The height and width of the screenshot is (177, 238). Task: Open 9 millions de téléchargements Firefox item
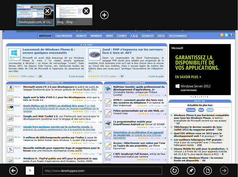(60, 139)
